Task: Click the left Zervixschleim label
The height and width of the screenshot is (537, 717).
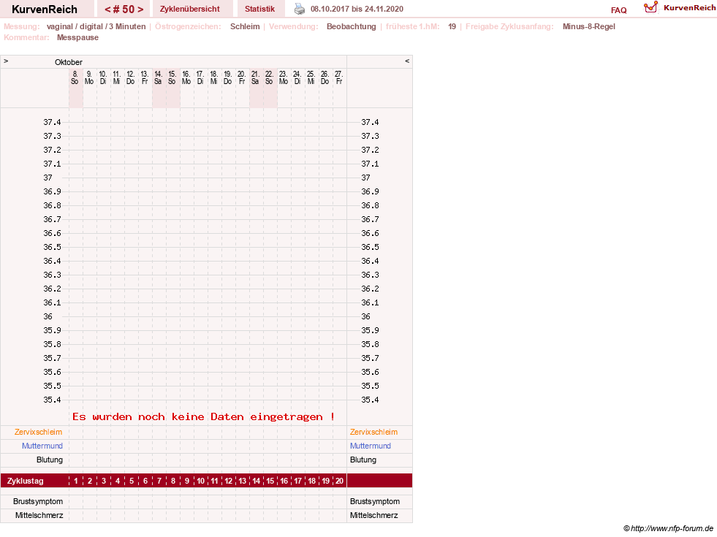Action: [38, 432]
